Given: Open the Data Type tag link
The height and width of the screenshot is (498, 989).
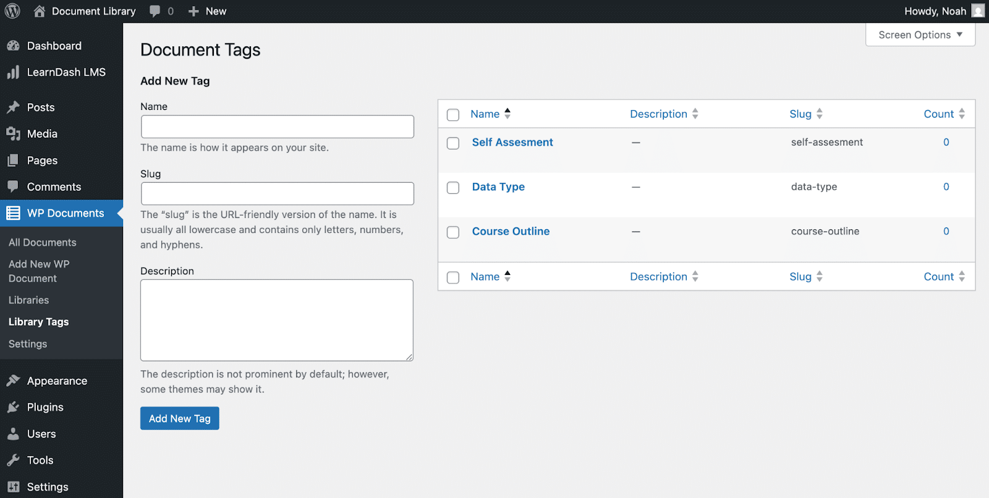Looking at the screenshot, I should pyautogui.click(x=498, y=187).
